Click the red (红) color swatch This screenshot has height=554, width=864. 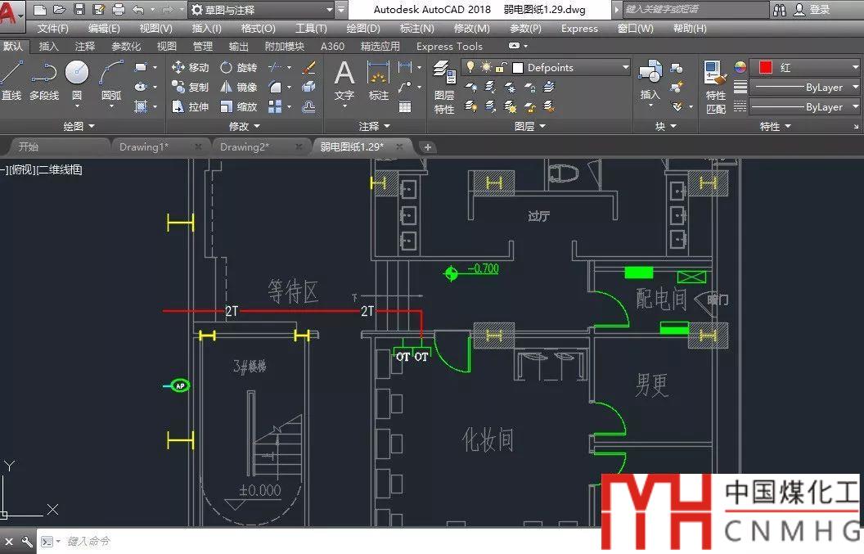coord(766,67)
